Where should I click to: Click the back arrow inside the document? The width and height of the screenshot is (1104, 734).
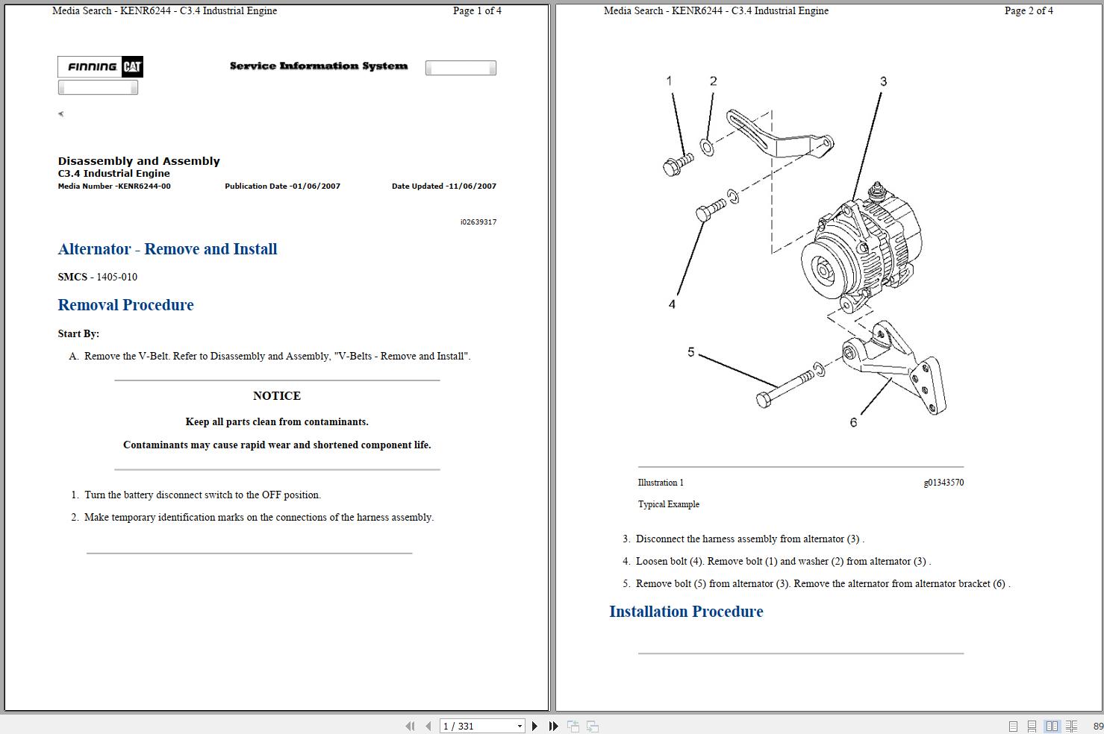tap(60, 113)
